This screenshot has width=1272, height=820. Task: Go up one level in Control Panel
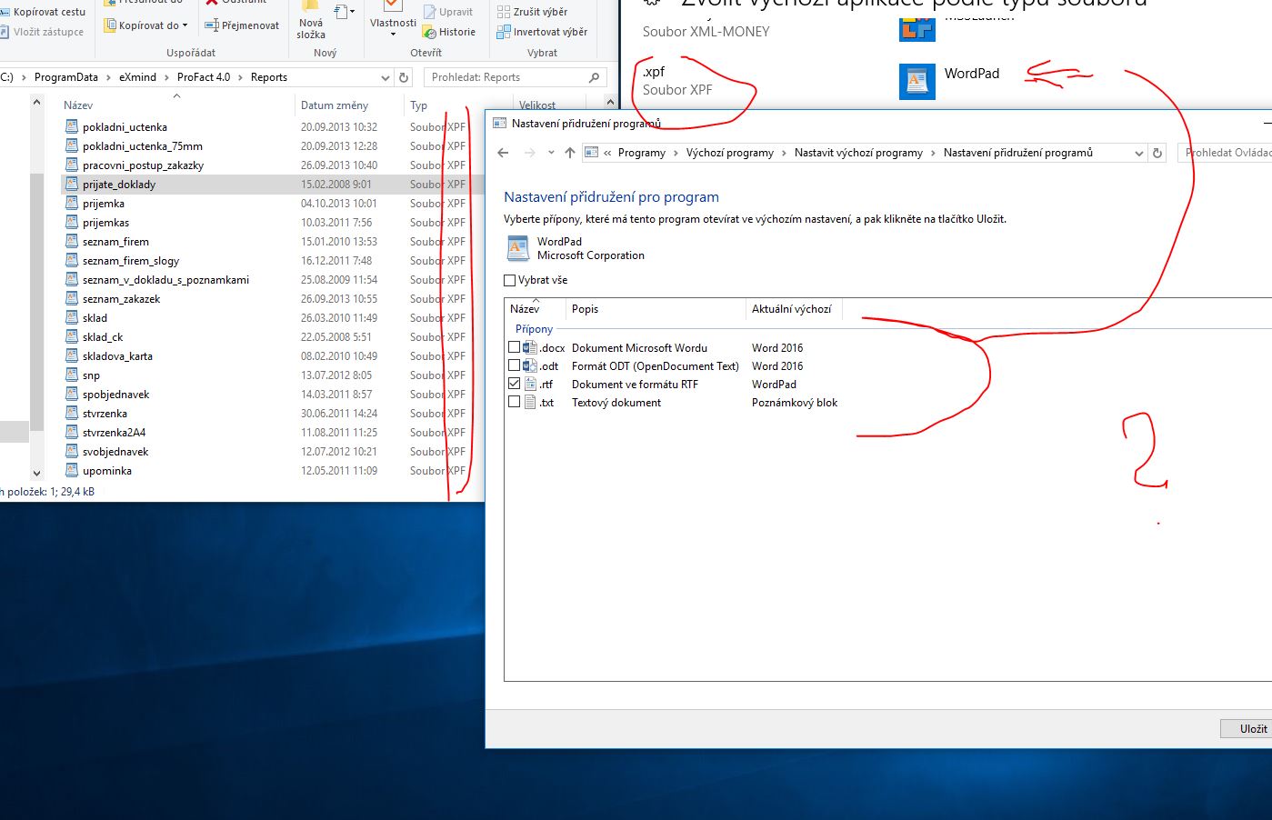[570, 153]
